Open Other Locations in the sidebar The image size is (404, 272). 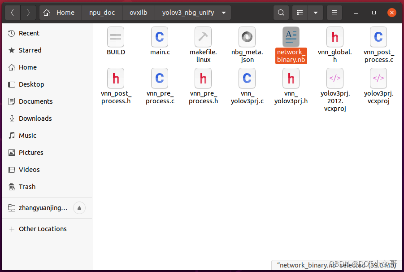[x=47, y=228]
